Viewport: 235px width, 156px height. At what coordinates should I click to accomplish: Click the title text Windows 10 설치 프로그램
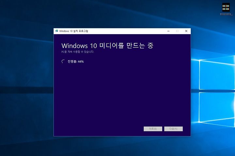click(x=73, y=31)
